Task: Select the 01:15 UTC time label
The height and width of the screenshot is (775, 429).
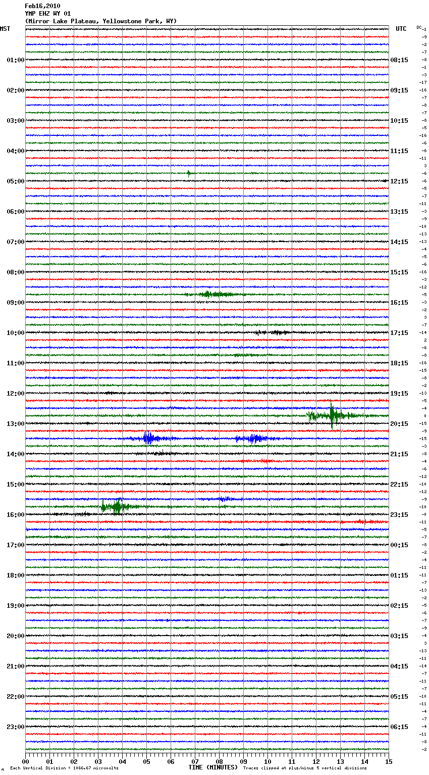Action: [399, 575]
